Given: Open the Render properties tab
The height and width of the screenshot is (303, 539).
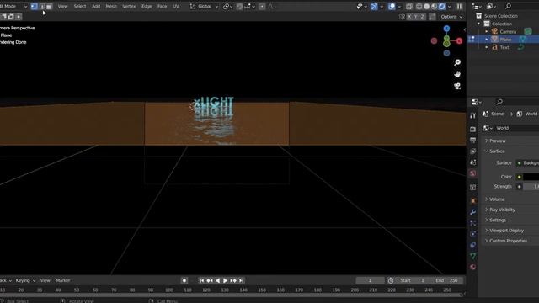Looking at the screenshot, I should pos(473,129).
